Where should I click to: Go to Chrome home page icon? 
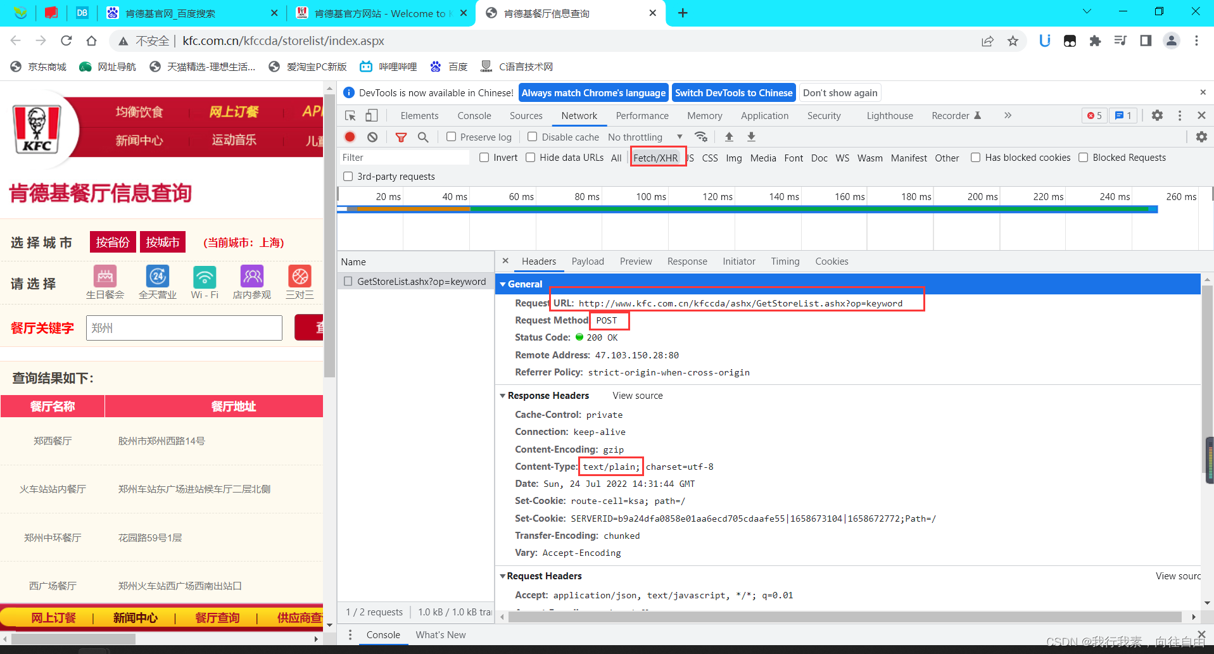click(x=91, y=41)
